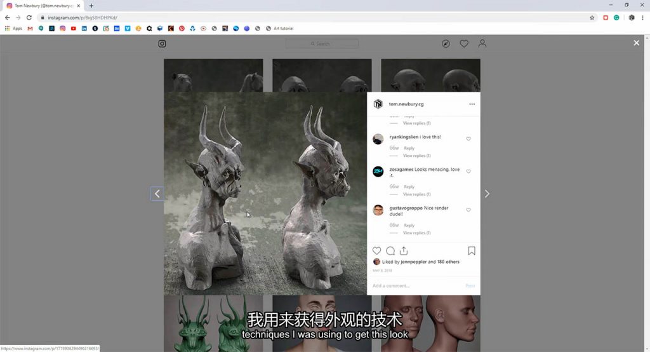
Task: Open the Art tutorial bookmark folder
Action: click(x=280, y=28)
